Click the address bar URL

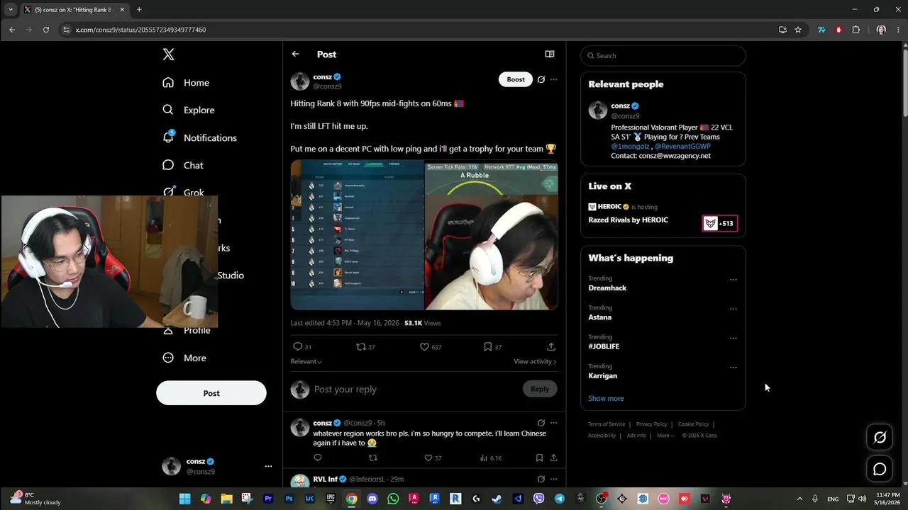point(140,30)
